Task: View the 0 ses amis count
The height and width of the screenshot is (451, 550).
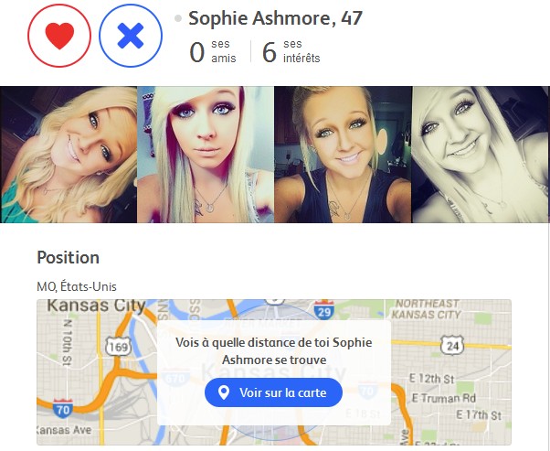Action: [213, 51]
